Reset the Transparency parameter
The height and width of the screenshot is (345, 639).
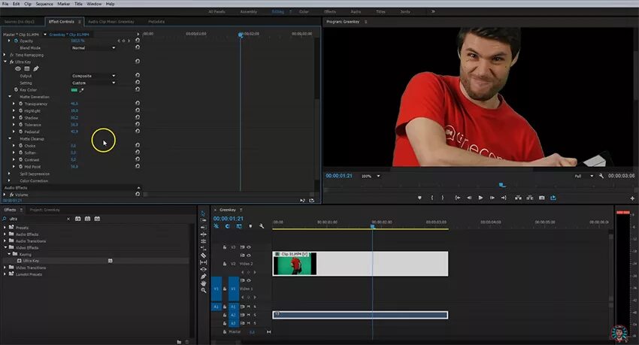(138, 104)
